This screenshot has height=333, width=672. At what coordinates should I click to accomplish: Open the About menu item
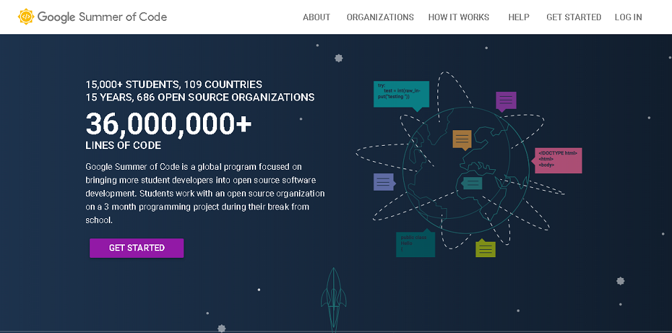pyautogui.click(x=317, y=17)
